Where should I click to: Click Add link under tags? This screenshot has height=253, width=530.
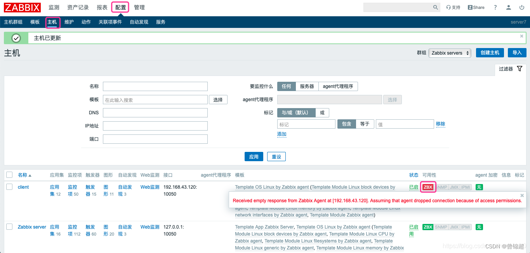(x=282, y=134)
